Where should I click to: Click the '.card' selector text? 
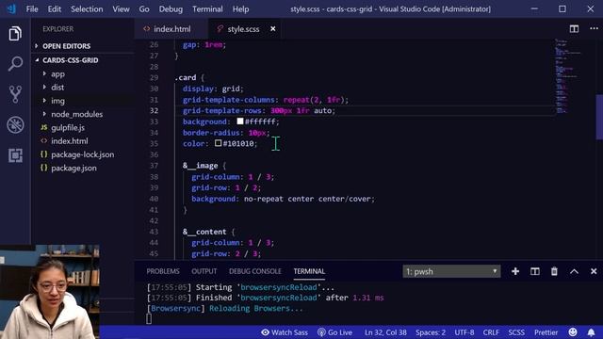click(186, 77)
